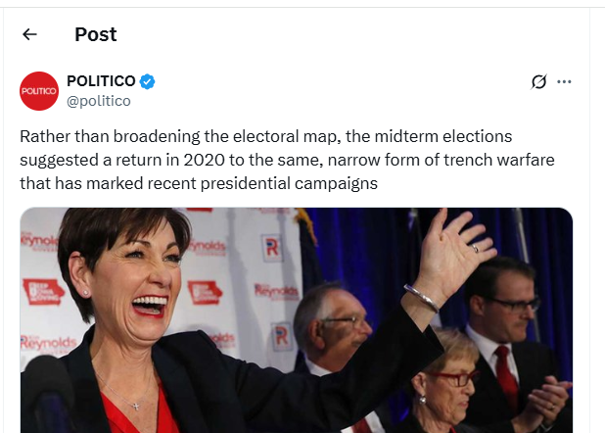605x433 pixels.
Task: Open the attached election night photo
Action: coord(297,320)
